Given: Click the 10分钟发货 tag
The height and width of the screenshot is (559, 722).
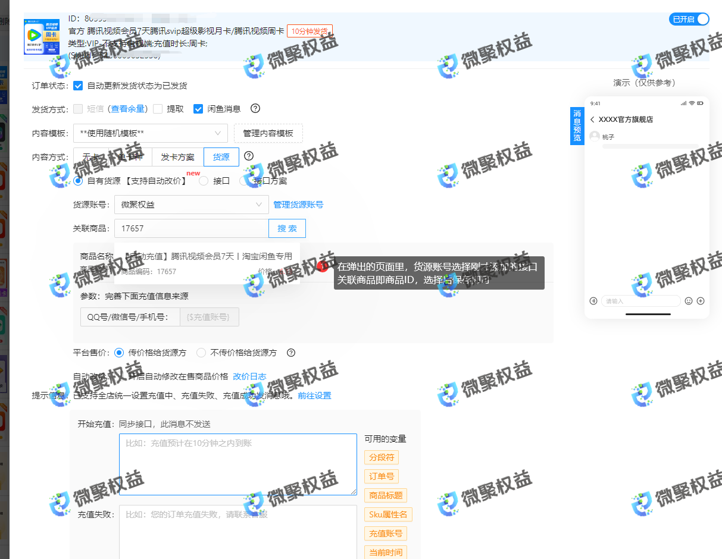Looking at the screenshot, I should point(310,31).
